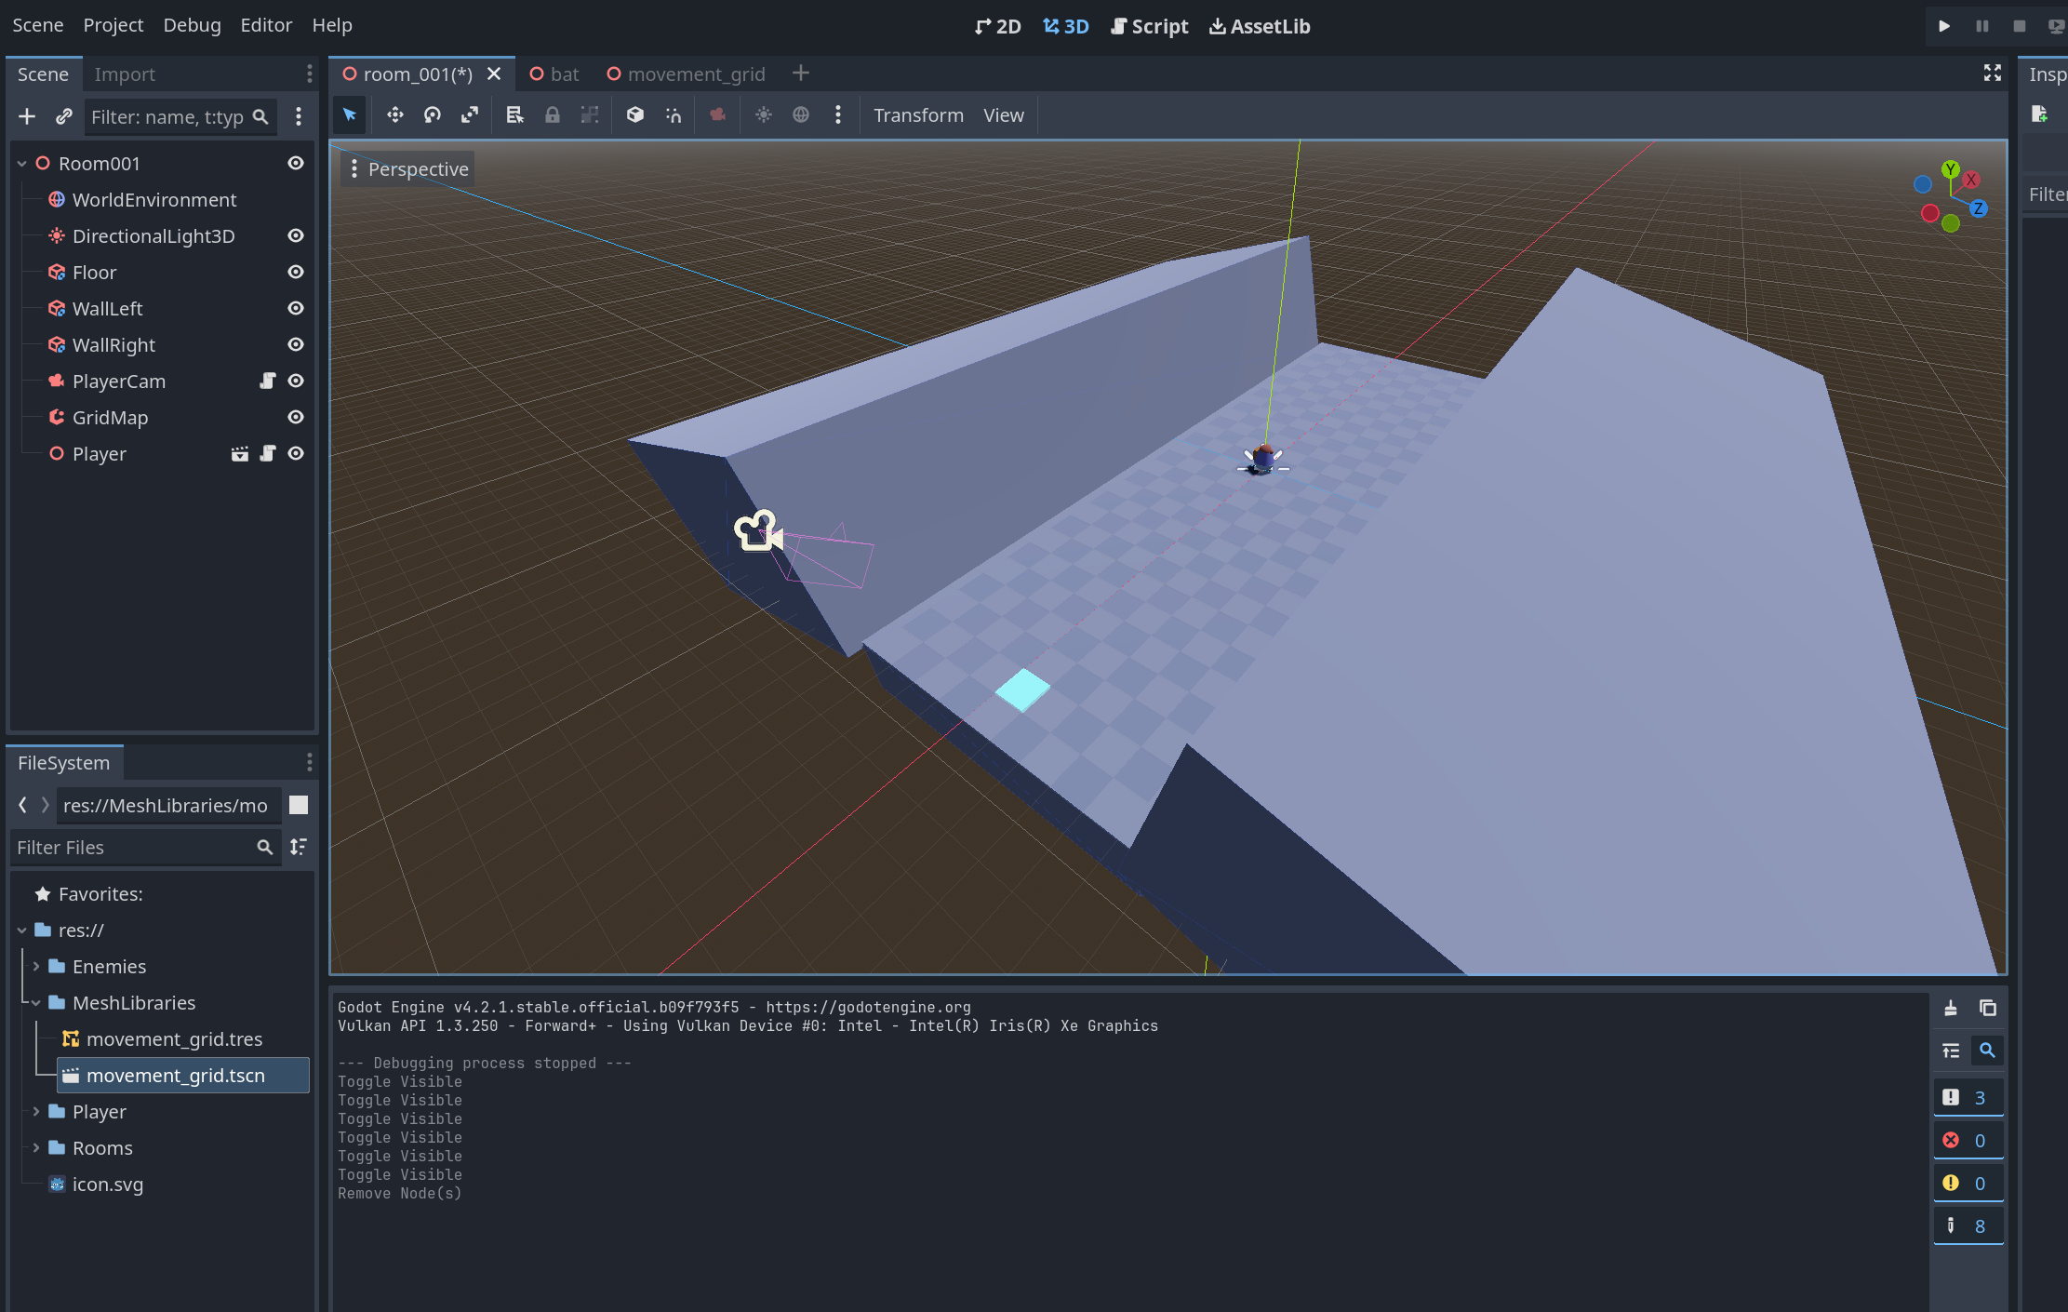Viewport: 2068px width, 1312px height.
Task: Toggle WallRight eye icon
Action: (x=296, y=344)
